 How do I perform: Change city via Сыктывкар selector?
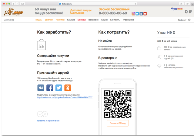click(9, 20)
